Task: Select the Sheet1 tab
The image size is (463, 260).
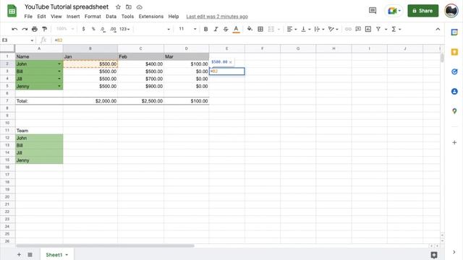Action: [x=56, y=254]
